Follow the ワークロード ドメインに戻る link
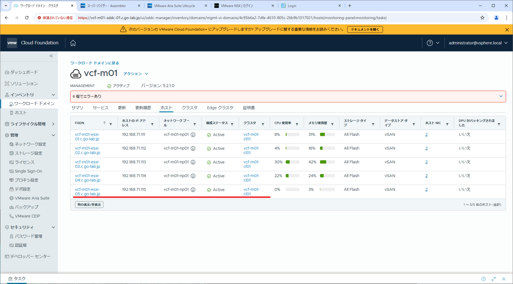Image resolution: width=513 pixels, height=284 pixels. (95, 63)
